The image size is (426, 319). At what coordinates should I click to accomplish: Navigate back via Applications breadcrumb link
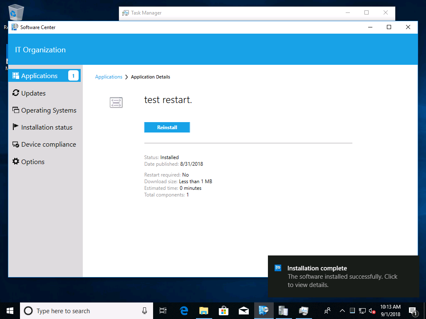(109, 77)
